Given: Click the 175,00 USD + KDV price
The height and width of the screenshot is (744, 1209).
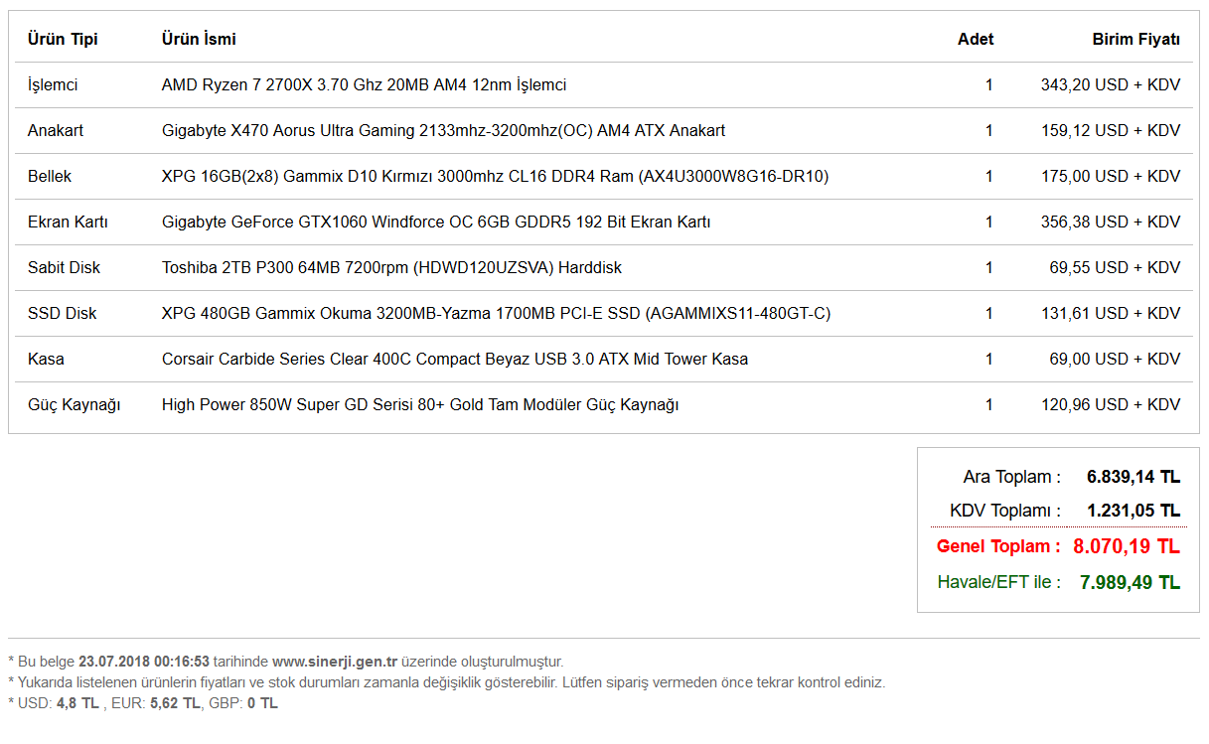Looking at the screenshot, I should pyautogui.click(x=1111, y=177).
